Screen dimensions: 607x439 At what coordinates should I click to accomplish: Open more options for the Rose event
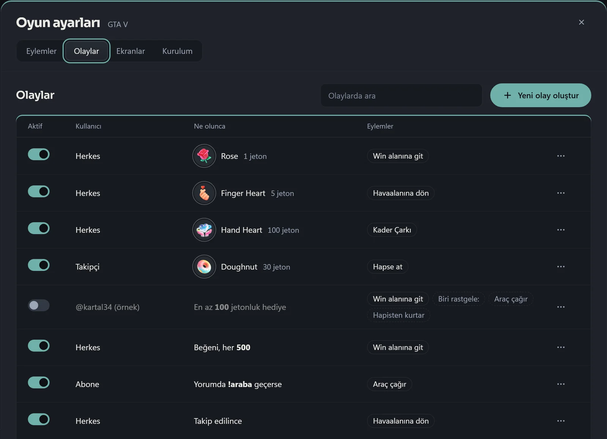coord(561,156)
